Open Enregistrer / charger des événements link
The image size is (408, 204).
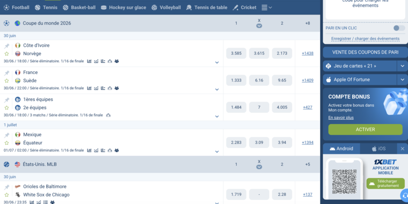366,39
